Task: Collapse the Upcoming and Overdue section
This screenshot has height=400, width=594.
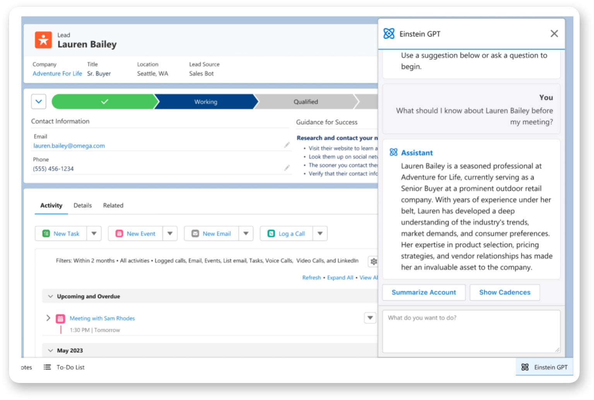Action: [50, 296]
